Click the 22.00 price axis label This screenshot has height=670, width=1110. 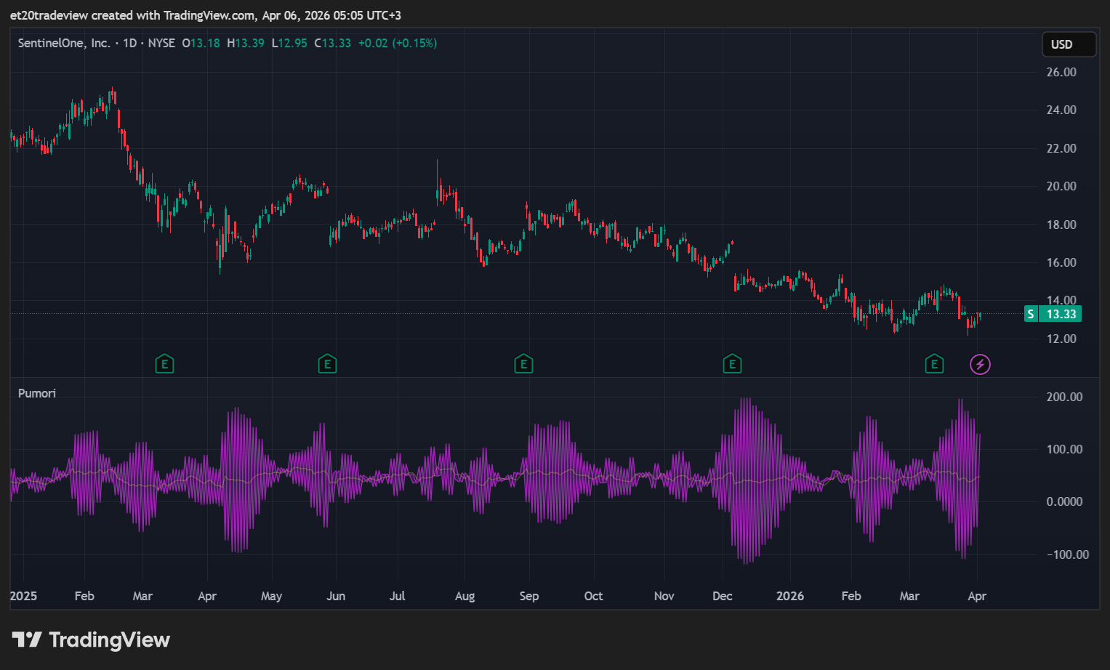[1061, 148]
